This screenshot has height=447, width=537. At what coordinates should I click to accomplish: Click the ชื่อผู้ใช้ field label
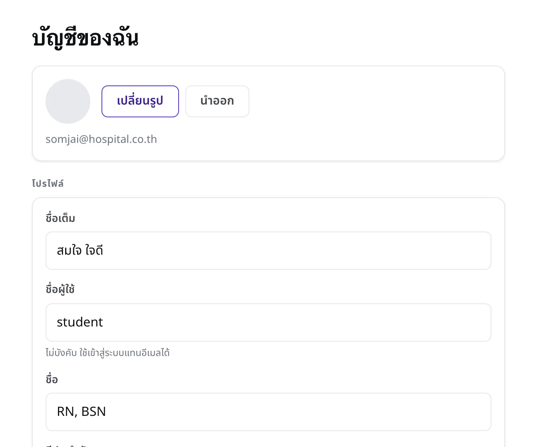coord(60,289)
